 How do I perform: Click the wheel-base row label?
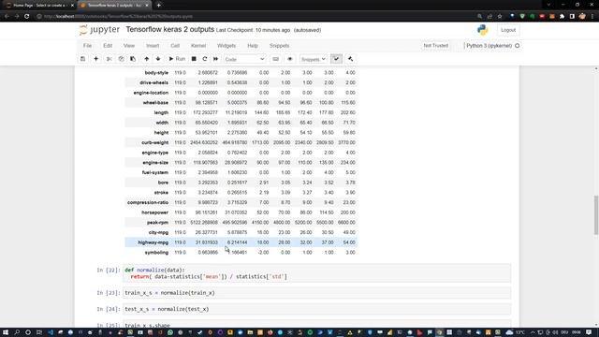tap(155, 103)
